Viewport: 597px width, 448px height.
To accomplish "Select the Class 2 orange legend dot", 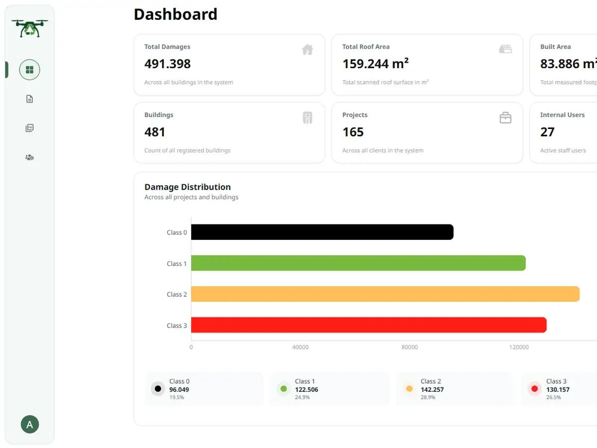I will pyautogui.click(x=409, y=389).
